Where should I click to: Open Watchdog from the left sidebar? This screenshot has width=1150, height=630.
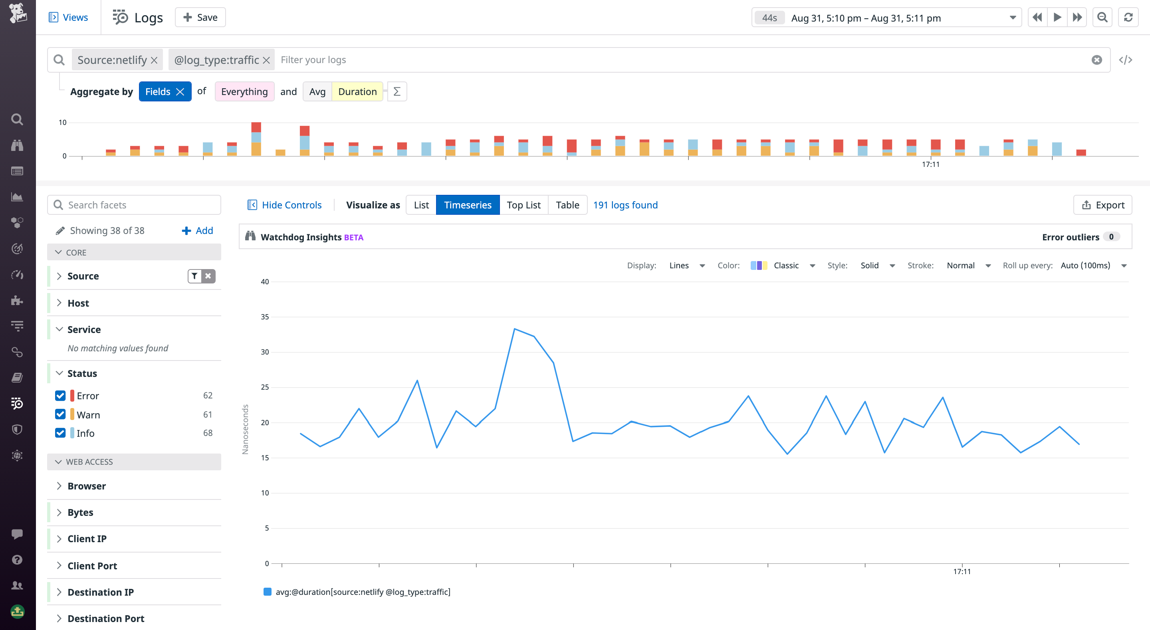[x=16, y=145]
